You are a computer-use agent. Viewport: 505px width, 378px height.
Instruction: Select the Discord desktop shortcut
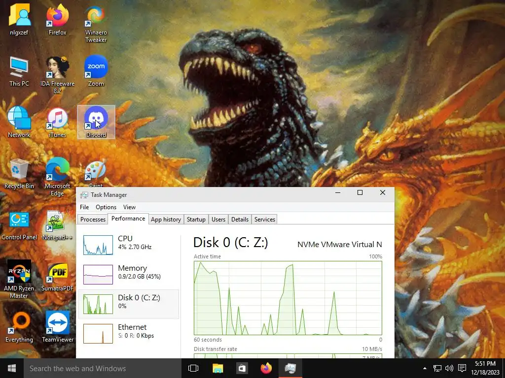(x=96, y=123)
